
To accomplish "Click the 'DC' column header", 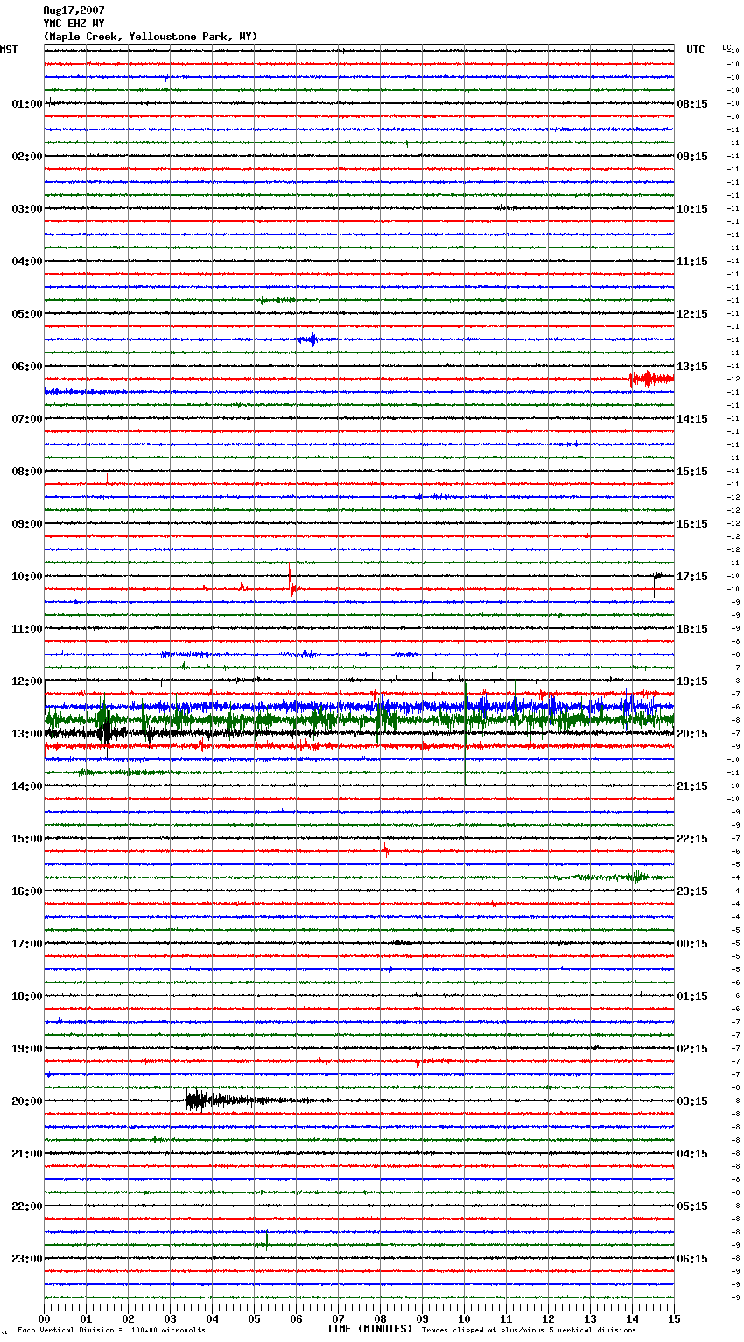I will coord(726,47).
